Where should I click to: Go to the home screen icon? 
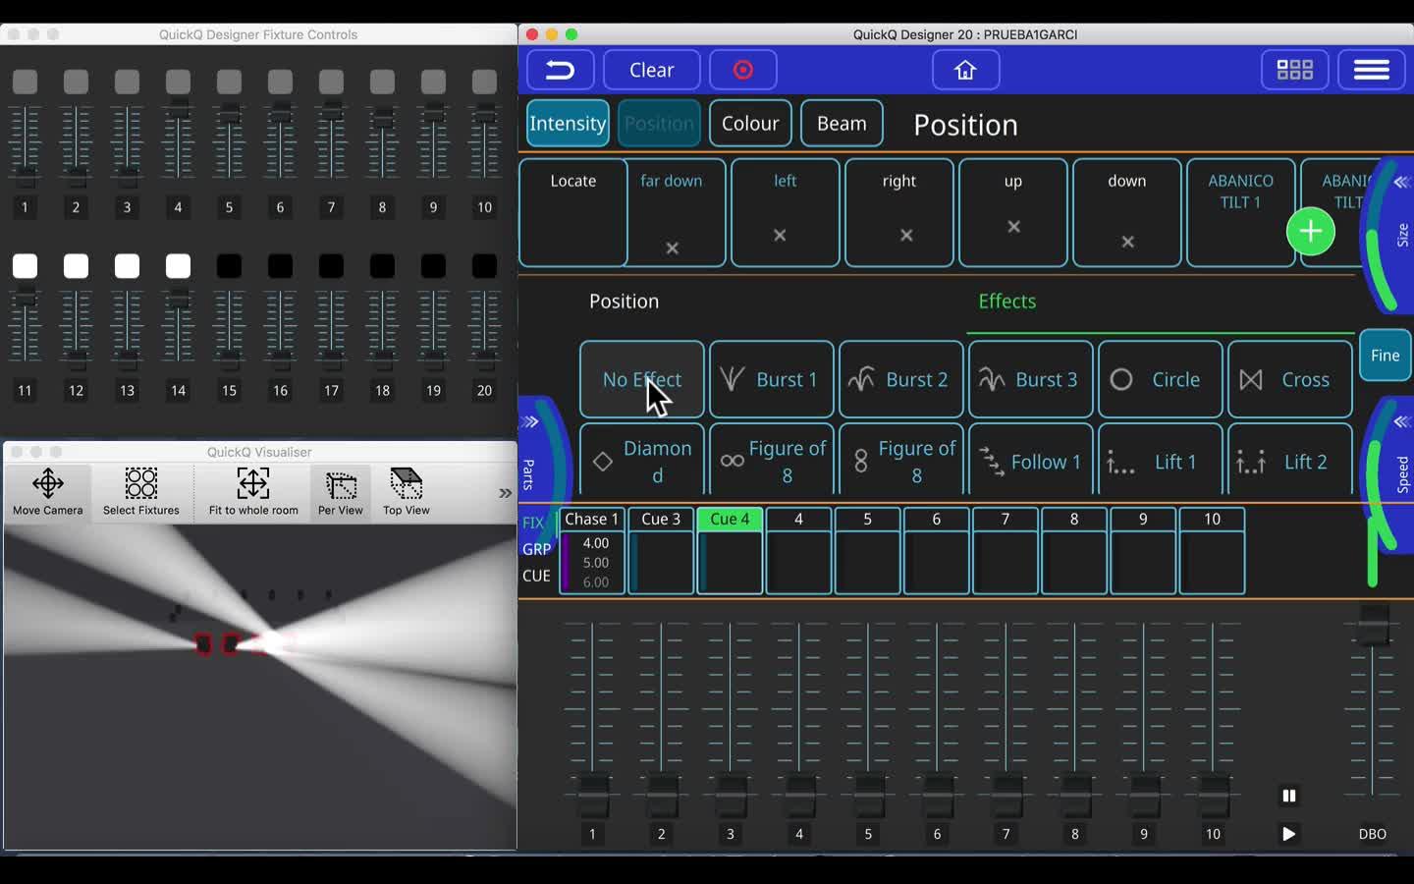[x=965, y=70]
